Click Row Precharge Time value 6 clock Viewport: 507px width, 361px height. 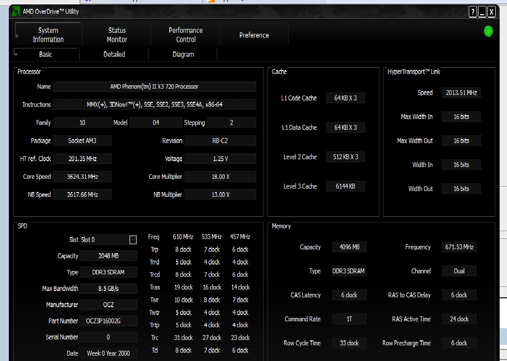click(459, 343)
